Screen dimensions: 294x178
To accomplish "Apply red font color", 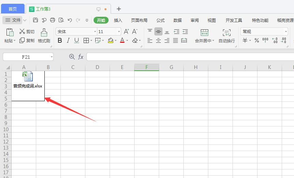I will point(122,40).
